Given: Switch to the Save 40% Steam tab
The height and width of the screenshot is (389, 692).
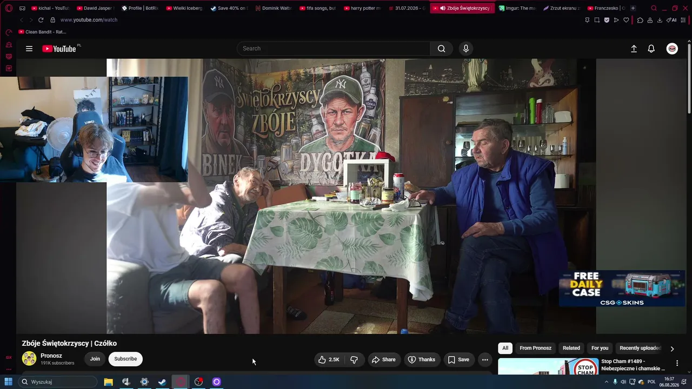Looking at the screenshot, I should (229, 8).
